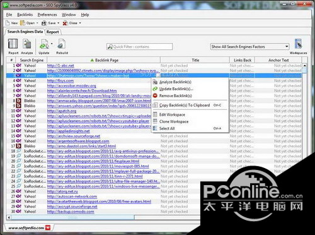315x235 pixels.
Task: Click the Report toolbar icon
Action: click(x=13, y=44)
